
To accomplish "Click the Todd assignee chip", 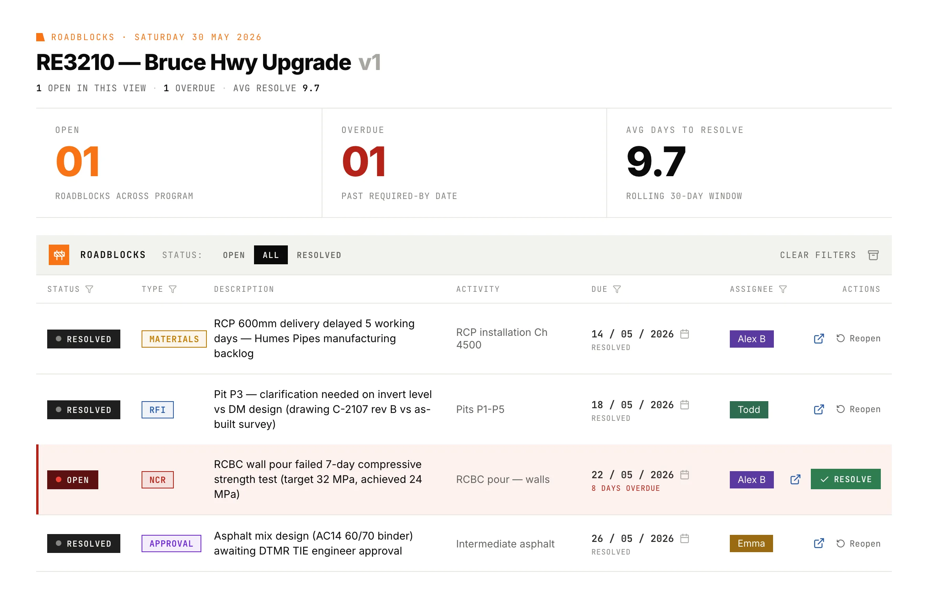I will (x=749, y=410).
